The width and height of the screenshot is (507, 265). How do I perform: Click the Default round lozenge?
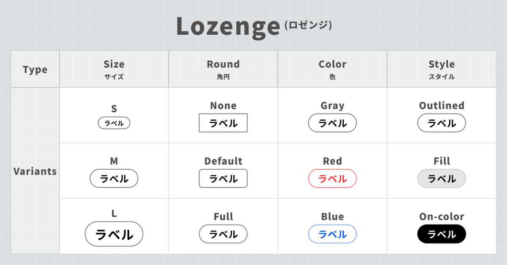point(223,178)
